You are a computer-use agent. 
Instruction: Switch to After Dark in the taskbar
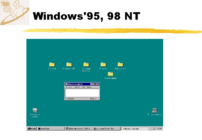[51, 129]
